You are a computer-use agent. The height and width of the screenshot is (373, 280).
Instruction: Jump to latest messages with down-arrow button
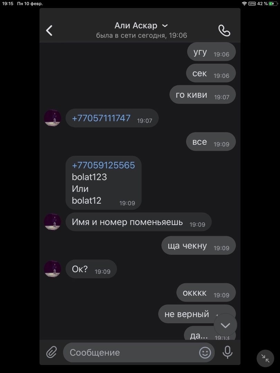225,325
